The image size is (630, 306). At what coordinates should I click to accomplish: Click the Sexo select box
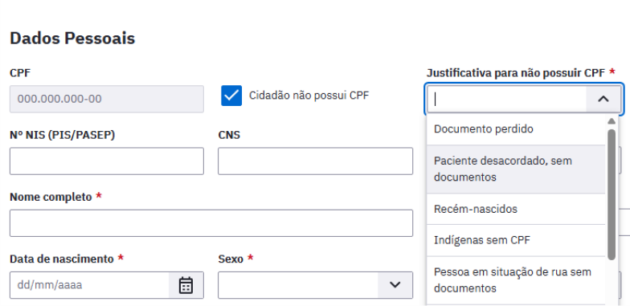[315, 285]
